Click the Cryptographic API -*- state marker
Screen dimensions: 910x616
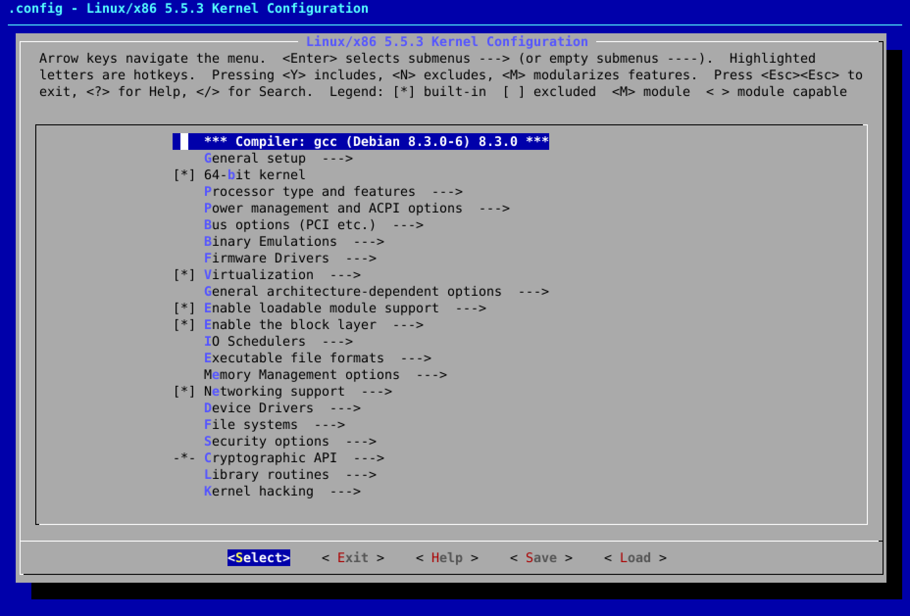tap(184, 458)
